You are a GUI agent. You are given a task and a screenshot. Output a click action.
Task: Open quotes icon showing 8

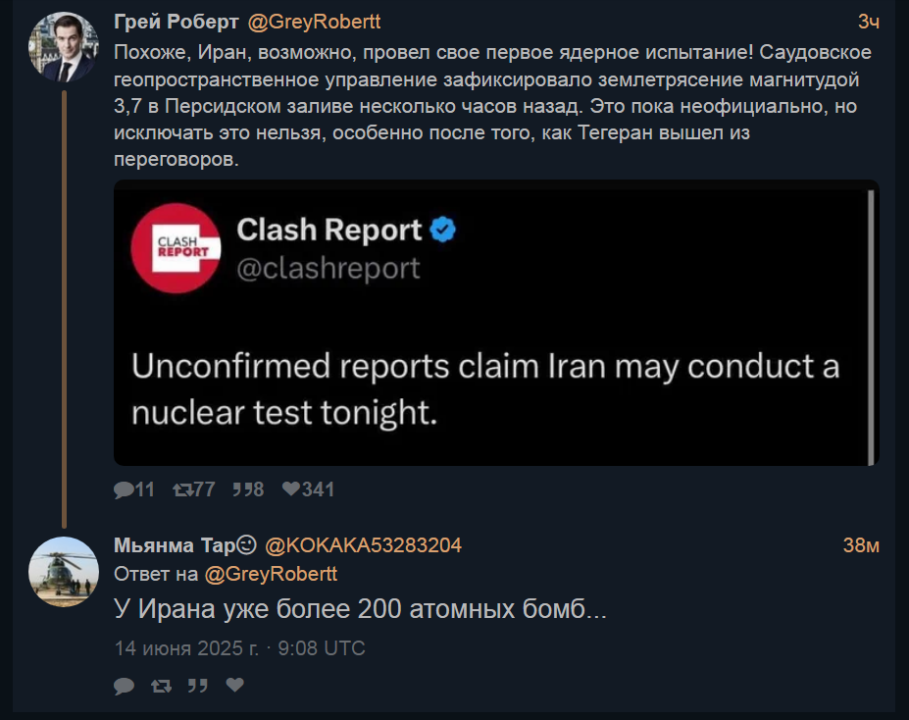pos(248,489)
